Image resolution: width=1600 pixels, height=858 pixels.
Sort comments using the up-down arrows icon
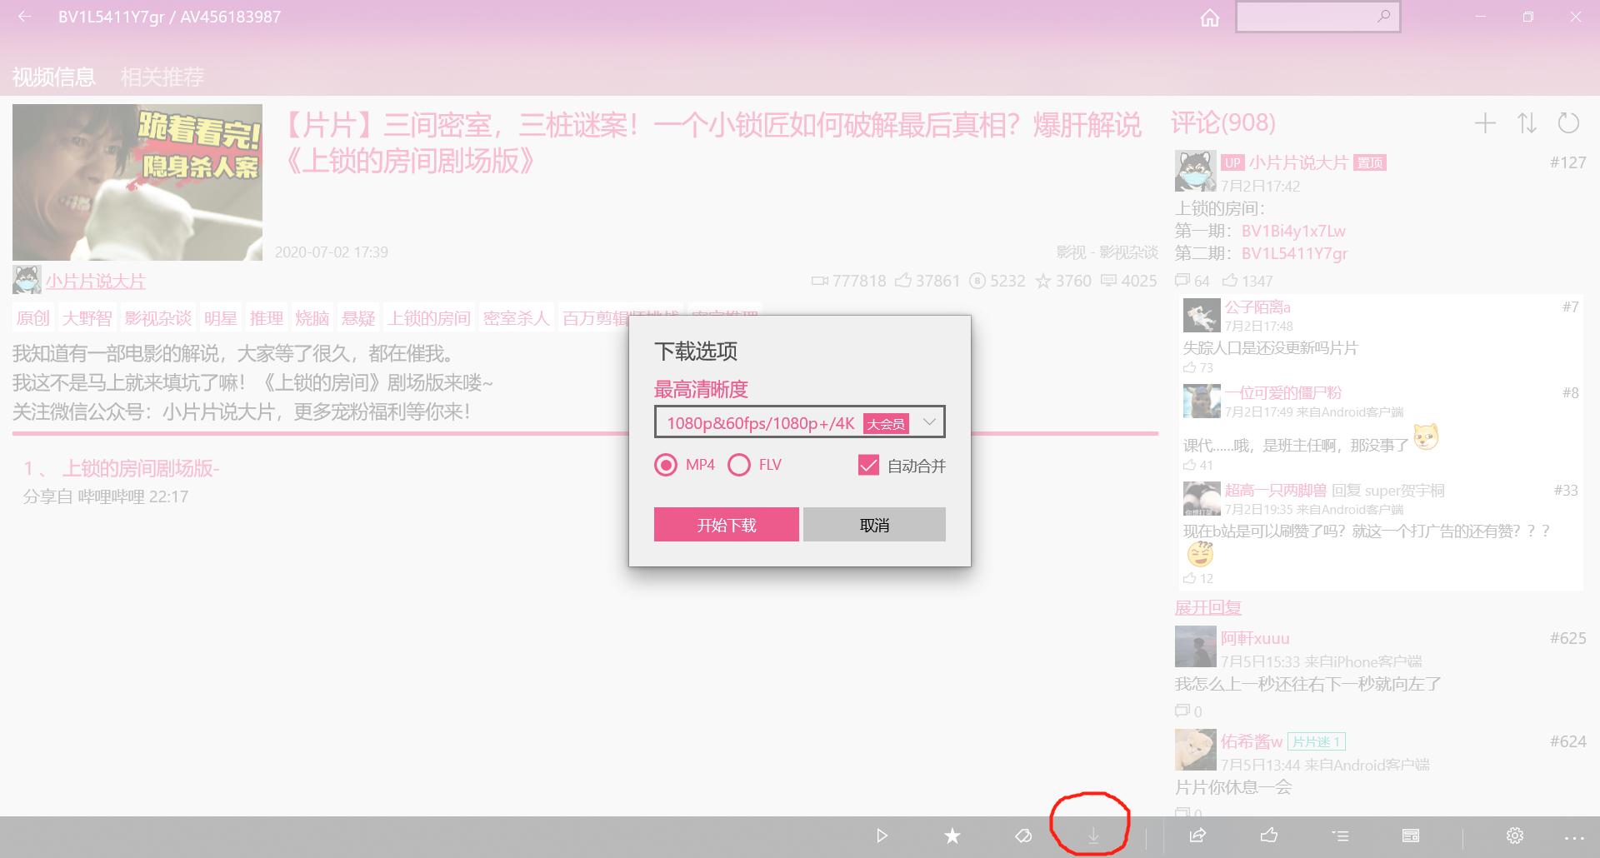[x=1527, y=122]
